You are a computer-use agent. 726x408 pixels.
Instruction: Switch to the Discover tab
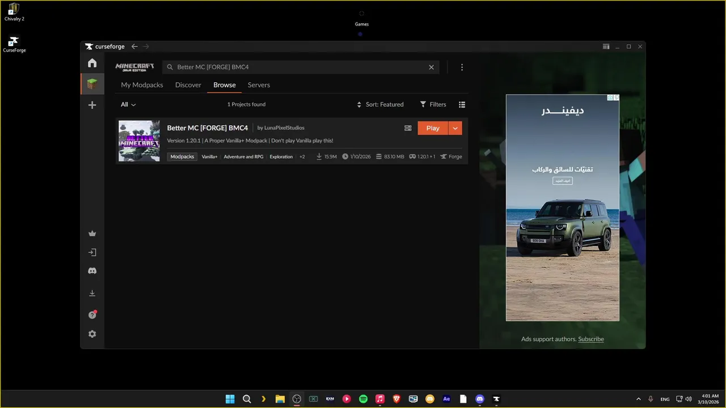click(x=188, y=85)
